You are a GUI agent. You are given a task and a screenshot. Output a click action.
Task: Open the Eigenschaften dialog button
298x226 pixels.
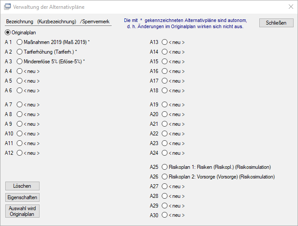22,197
